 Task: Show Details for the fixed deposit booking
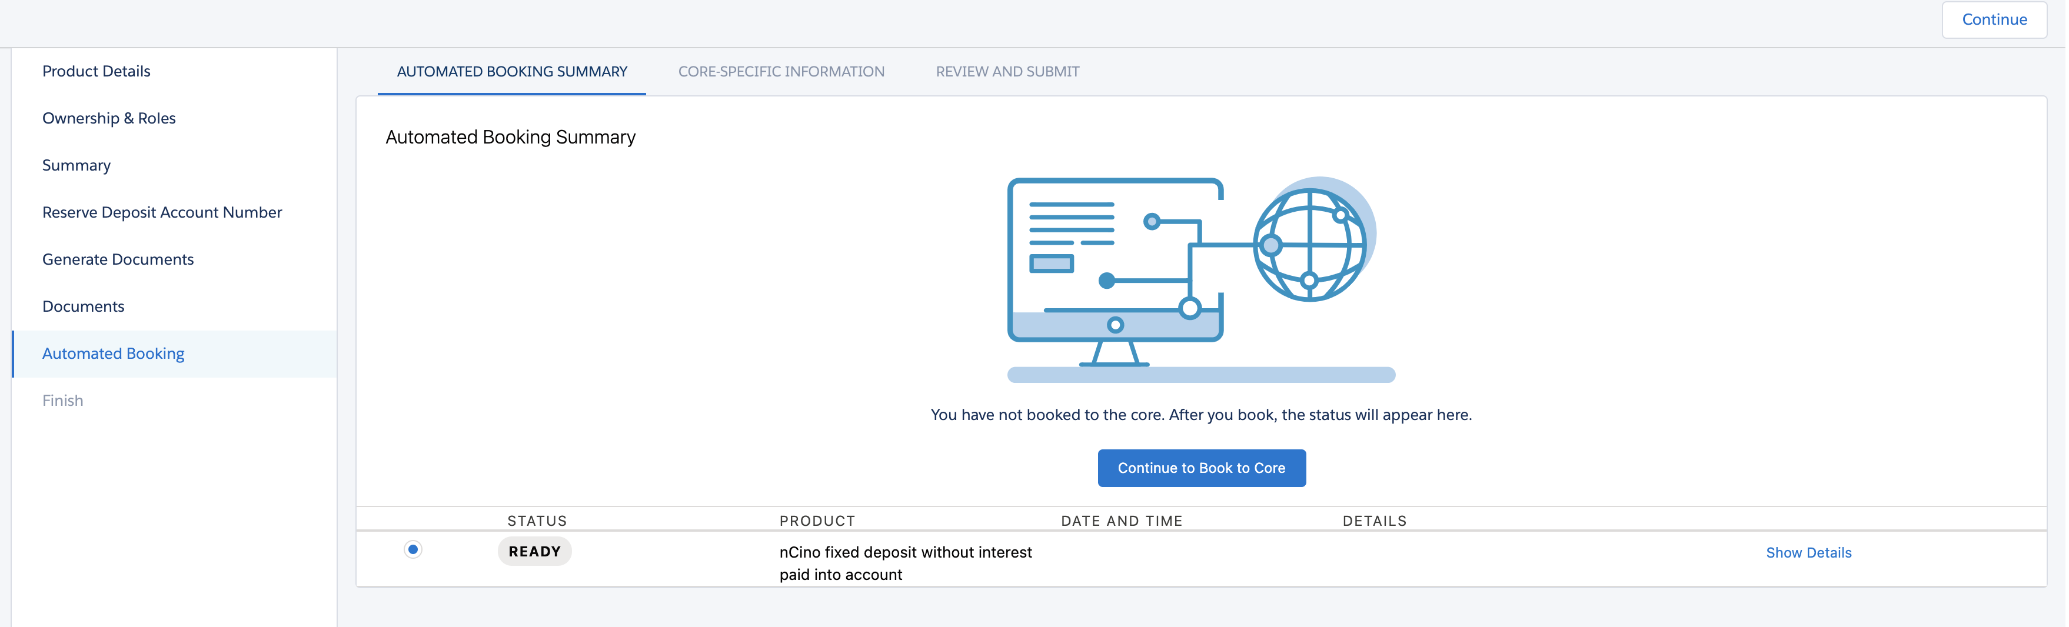pyautogui.click(x=1809, y=552)
